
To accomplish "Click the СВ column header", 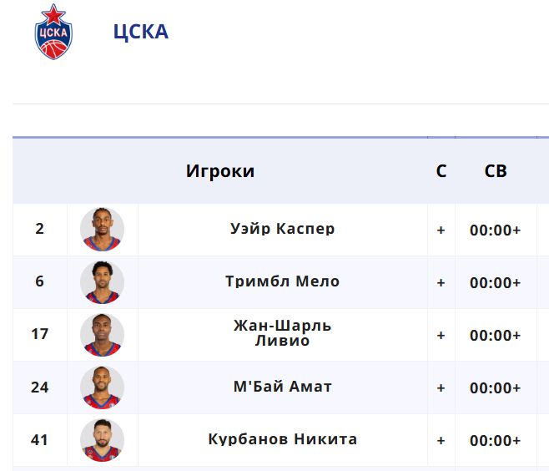I will click(x=496, y=171).
